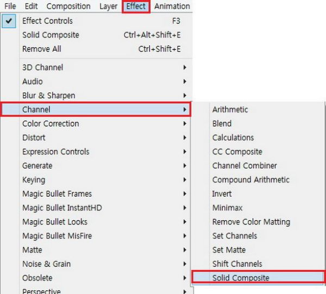Apply the CC Composite effect
326x294 pixels.
[x=237, y=152]
